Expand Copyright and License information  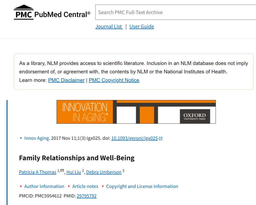click(142, 186)
